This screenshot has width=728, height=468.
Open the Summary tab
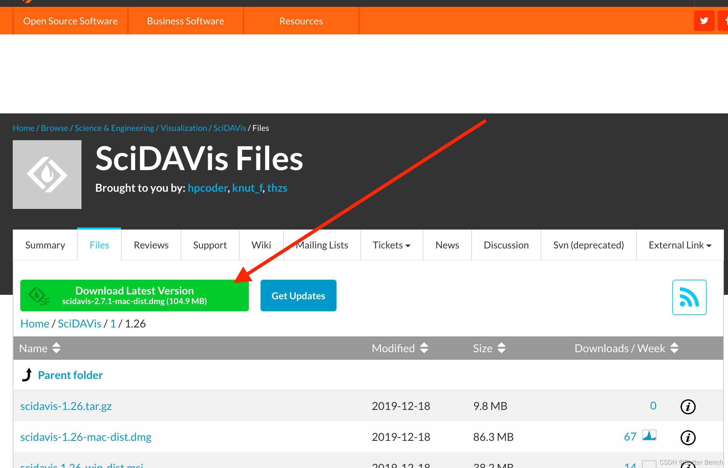click(45, 245)
